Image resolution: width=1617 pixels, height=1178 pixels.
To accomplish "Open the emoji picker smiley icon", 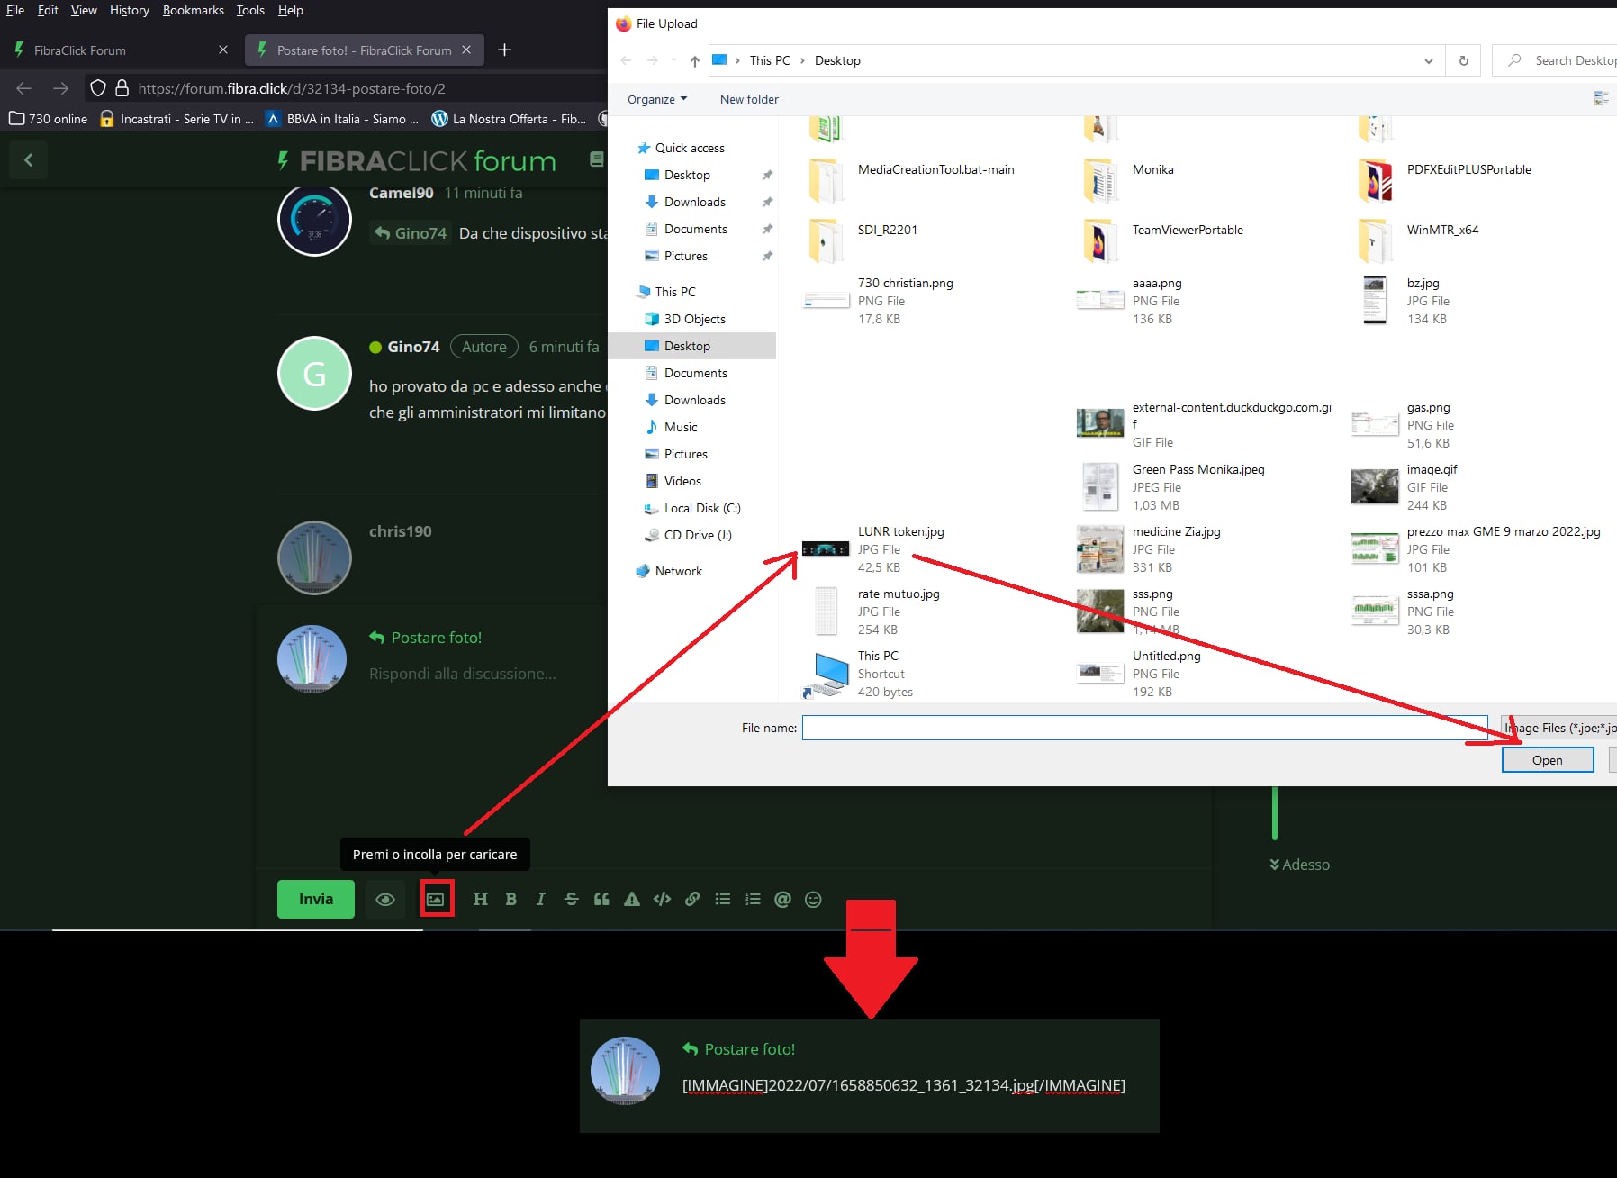I will coord(813,899).
